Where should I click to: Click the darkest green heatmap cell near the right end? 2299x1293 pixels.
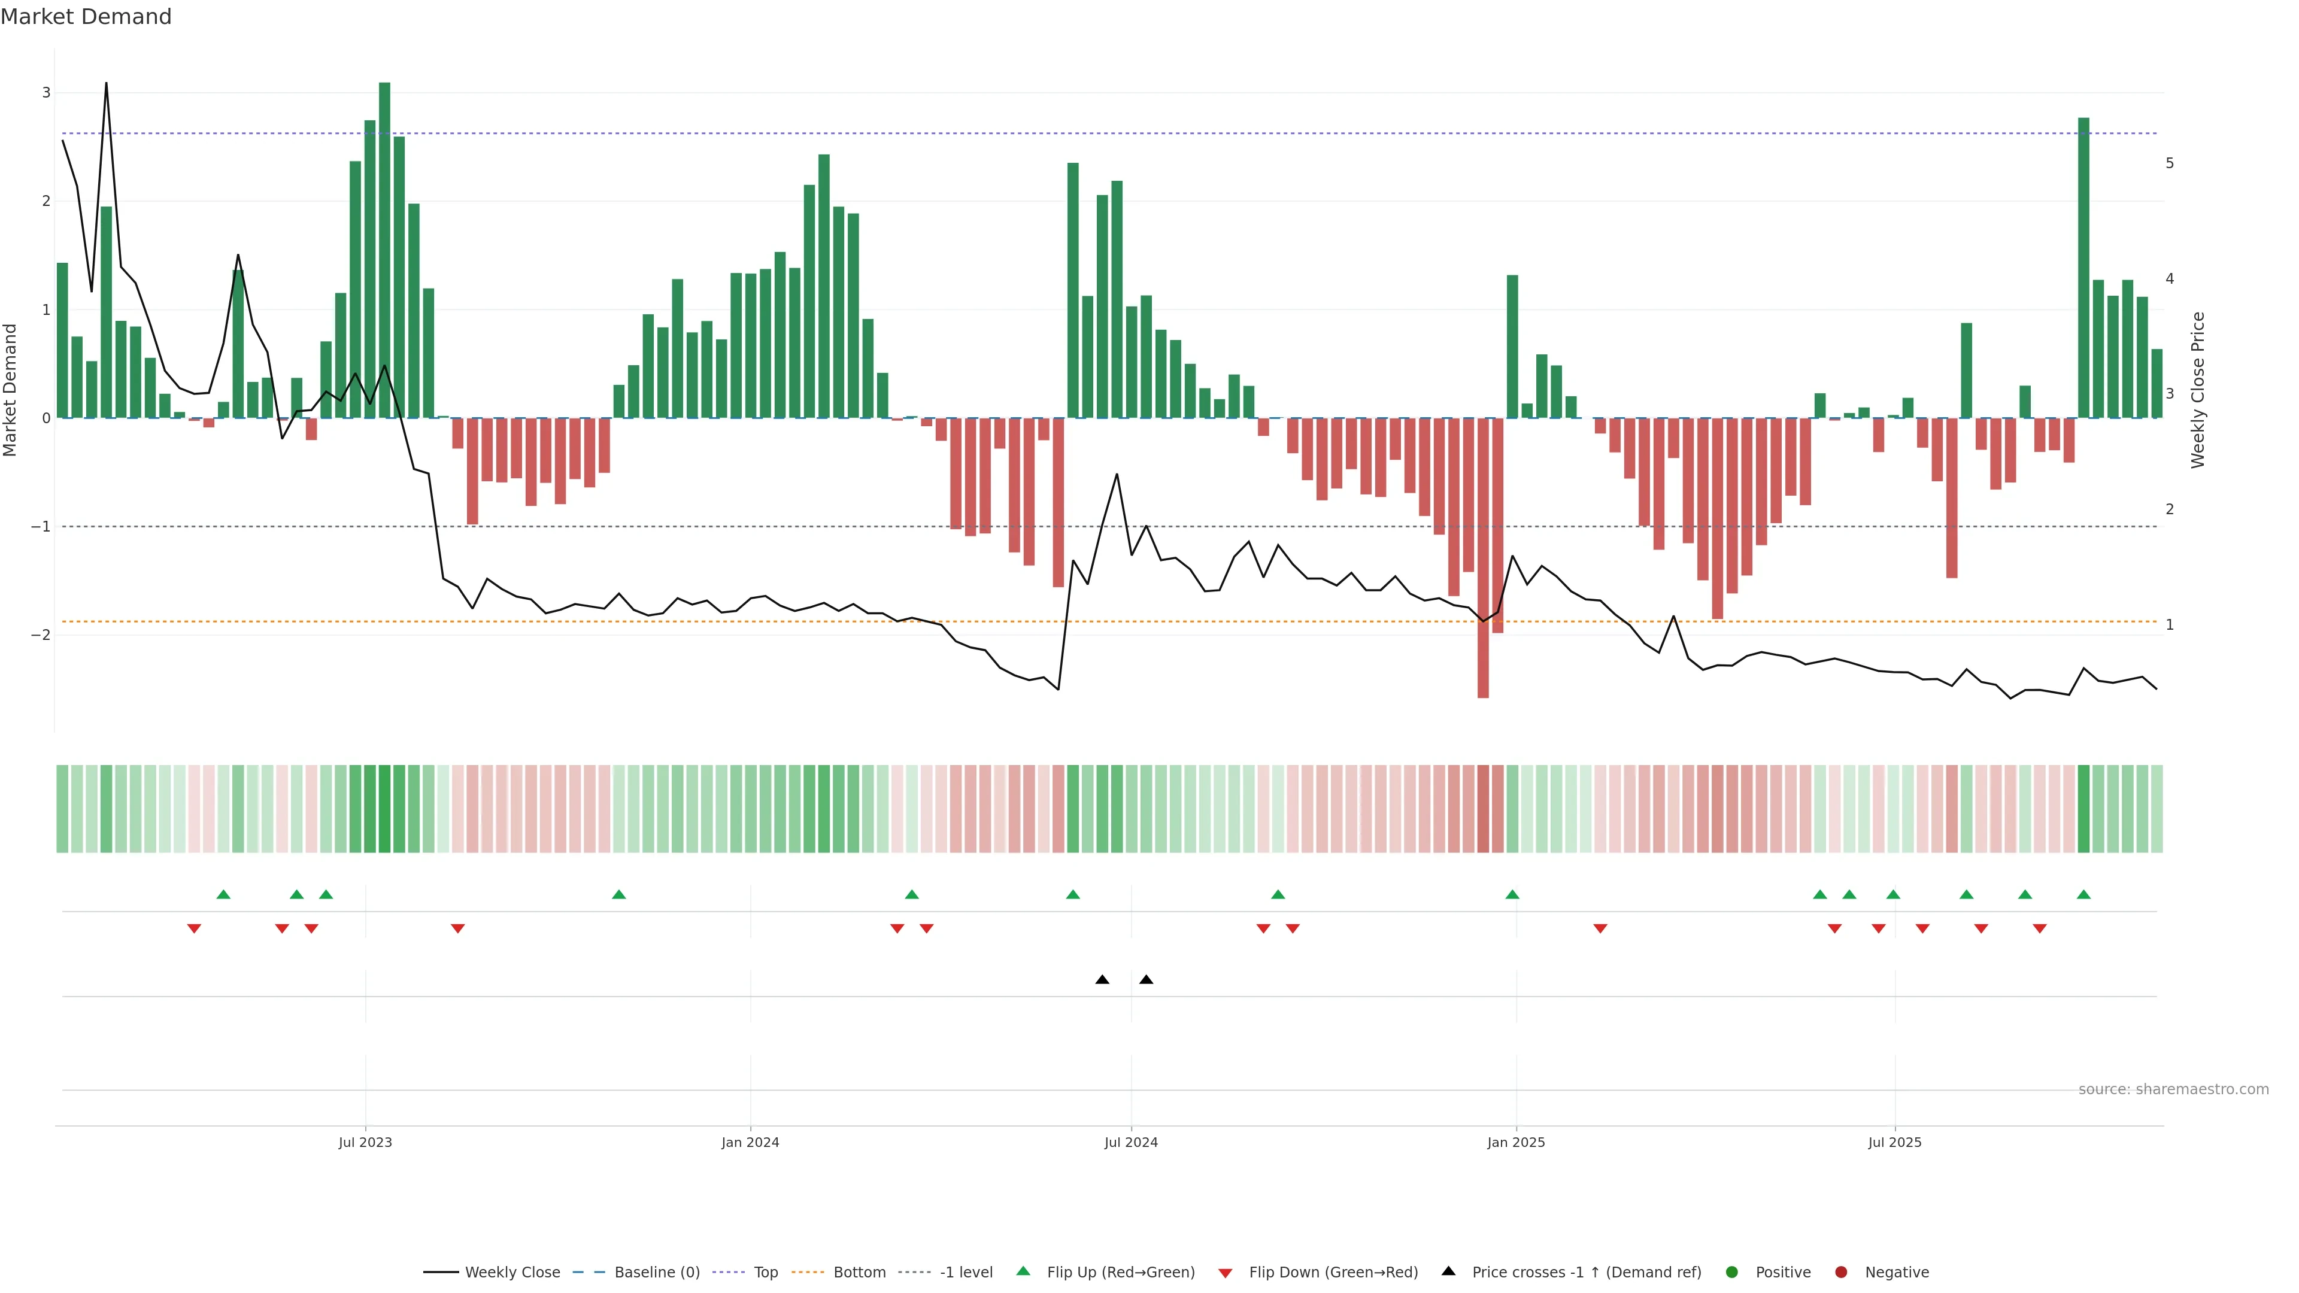2083,809
